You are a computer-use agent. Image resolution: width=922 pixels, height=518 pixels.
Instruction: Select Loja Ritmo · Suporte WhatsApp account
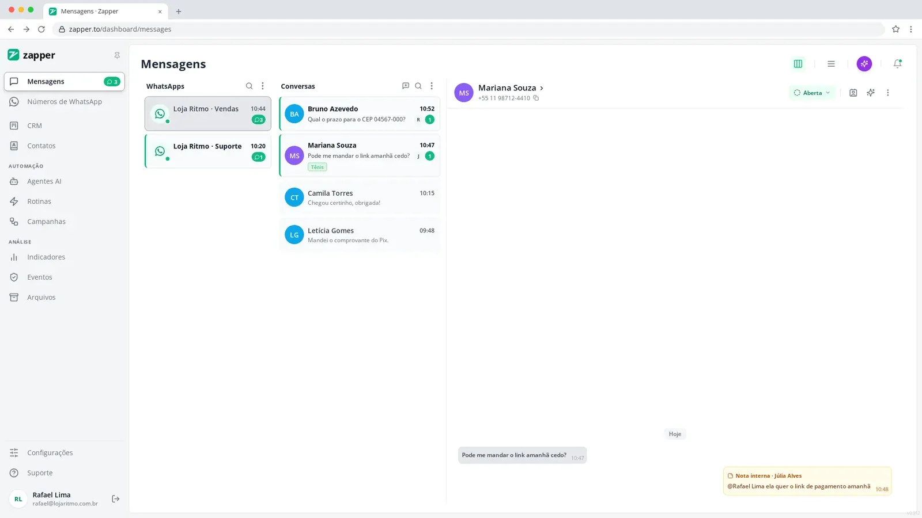pyautogui.click(x=208, y=151)
